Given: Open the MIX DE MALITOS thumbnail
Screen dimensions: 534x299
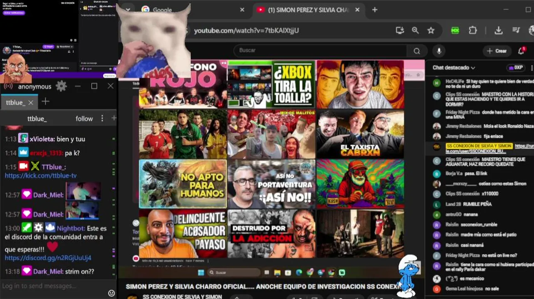Looking at the screenshot, I should [x=272, y=134].
